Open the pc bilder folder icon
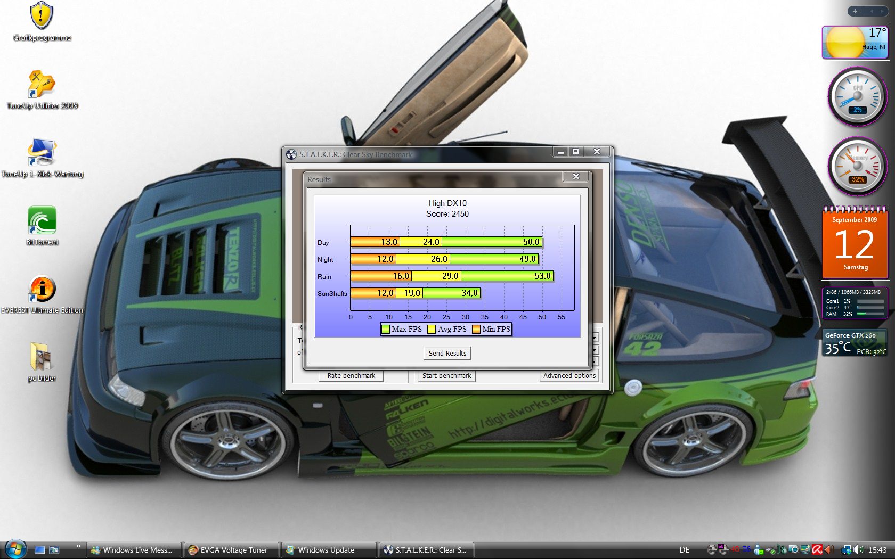 (x=42, y=362)
